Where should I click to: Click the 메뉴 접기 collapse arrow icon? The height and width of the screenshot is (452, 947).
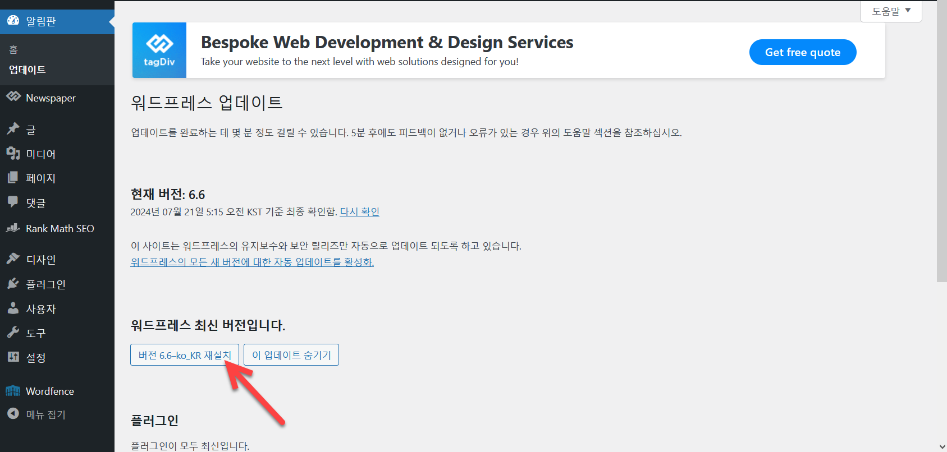(13, 414)
